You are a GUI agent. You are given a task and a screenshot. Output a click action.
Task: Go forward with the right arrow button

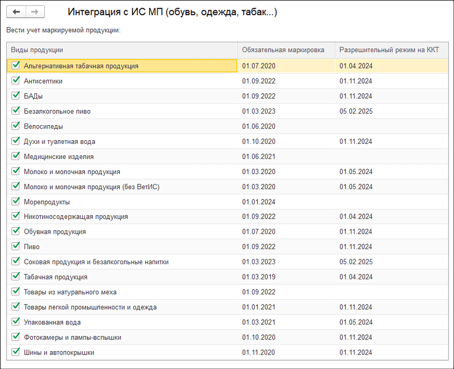[x=35, y=12]
